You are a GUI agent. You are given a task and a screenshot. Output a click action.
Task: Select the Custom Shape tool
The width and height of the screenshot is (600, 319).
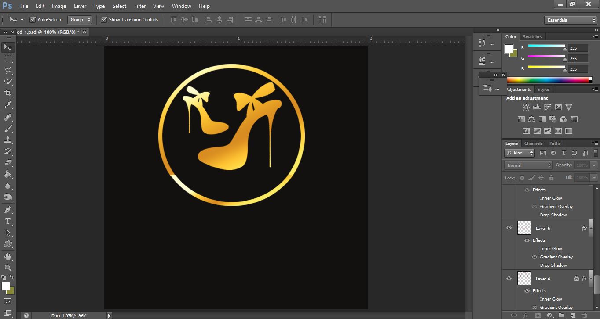point(8,244)
